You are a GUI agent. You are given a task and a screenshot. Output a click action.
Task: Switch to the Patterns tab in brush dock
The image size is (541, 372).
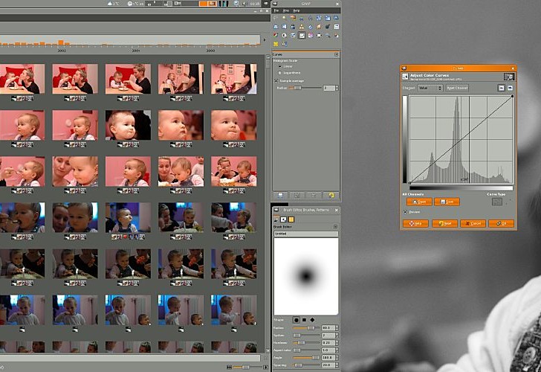[291, 219]
